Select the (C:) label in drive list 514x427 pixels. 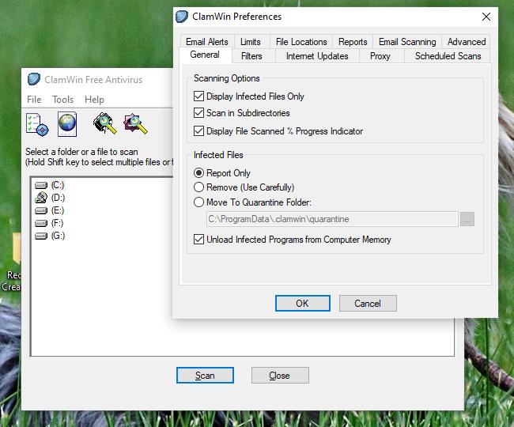coord(58,185)
